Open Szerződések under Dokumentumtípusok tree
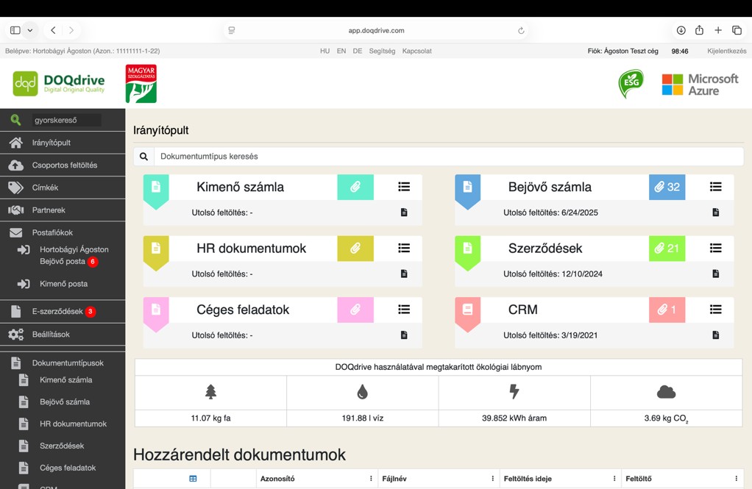Image resolution: width=752 pixels, height=489 pixels. pyautogui.click(x=62, y=446)
